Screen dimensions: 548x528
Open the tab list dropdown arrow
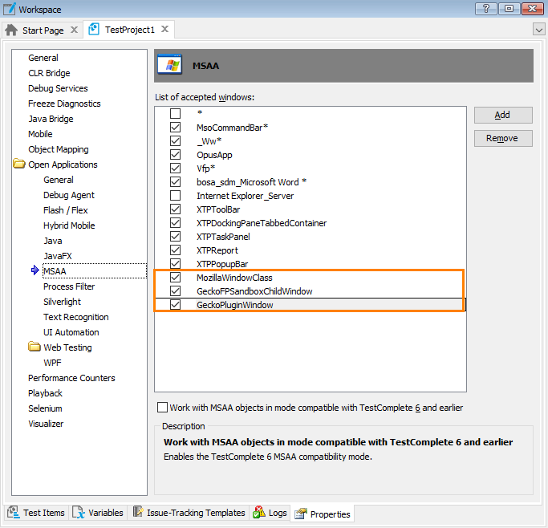pos(538,30)
